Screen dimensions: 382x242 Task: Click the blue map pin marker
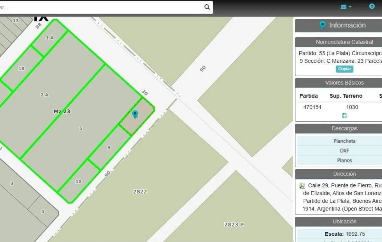(x=135, y=114)
